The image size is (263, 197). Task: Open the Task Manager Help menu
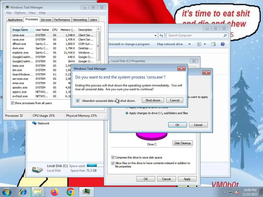coord(42,13)
